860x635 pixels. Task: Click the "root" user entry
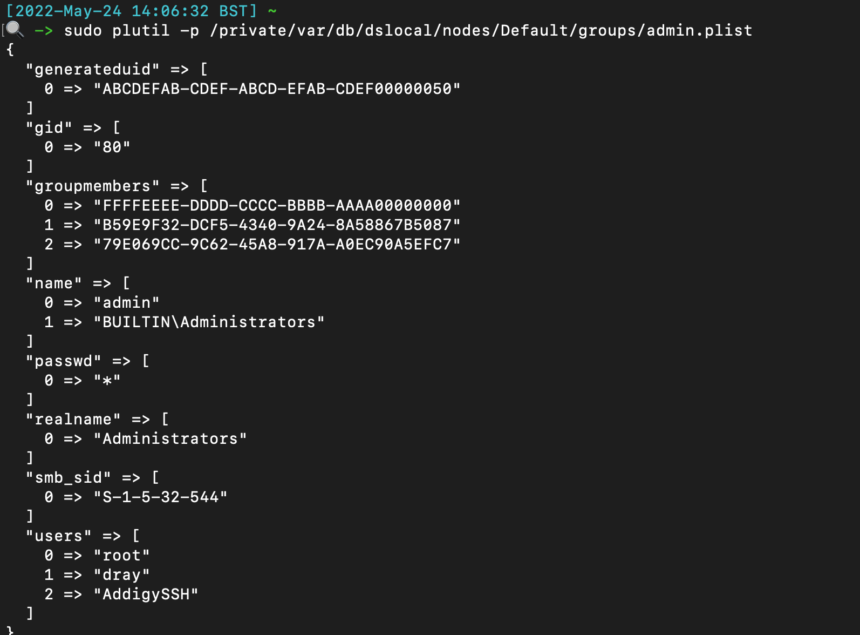121,555
